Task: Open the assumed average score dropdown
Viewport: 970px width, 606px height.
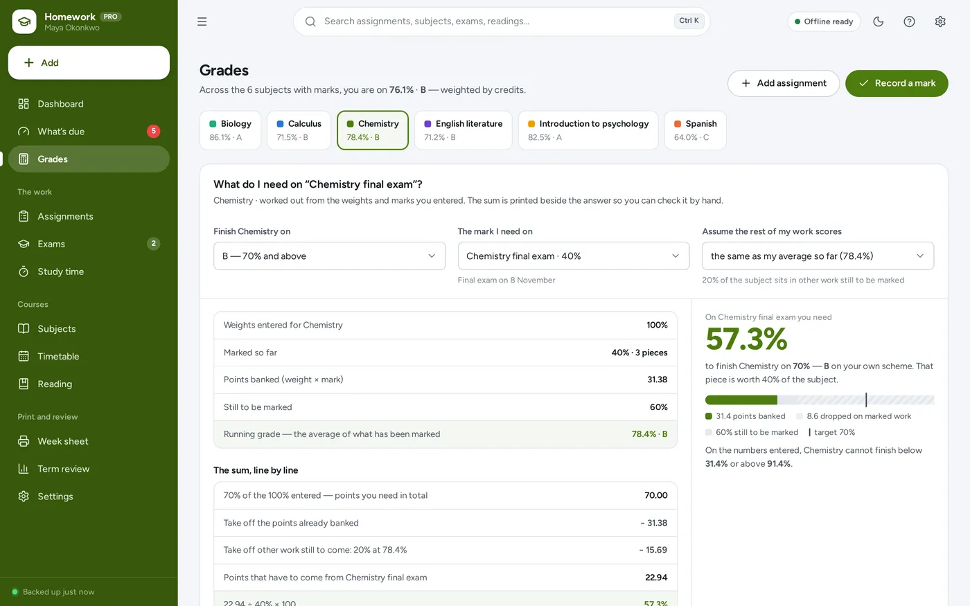Action: pos(818,256)
